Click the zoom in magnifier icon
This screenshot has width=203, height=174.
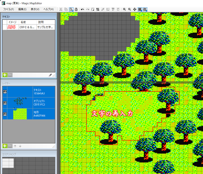pos(124,9)
